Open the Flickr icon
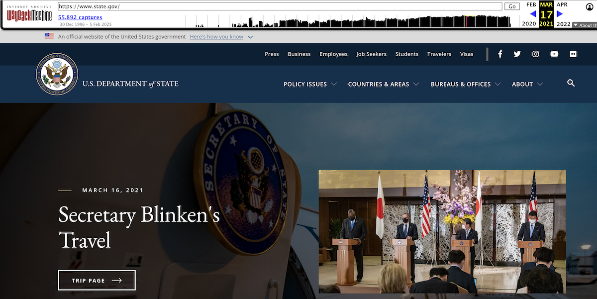597x299 pixels. (x=573, y=54)
